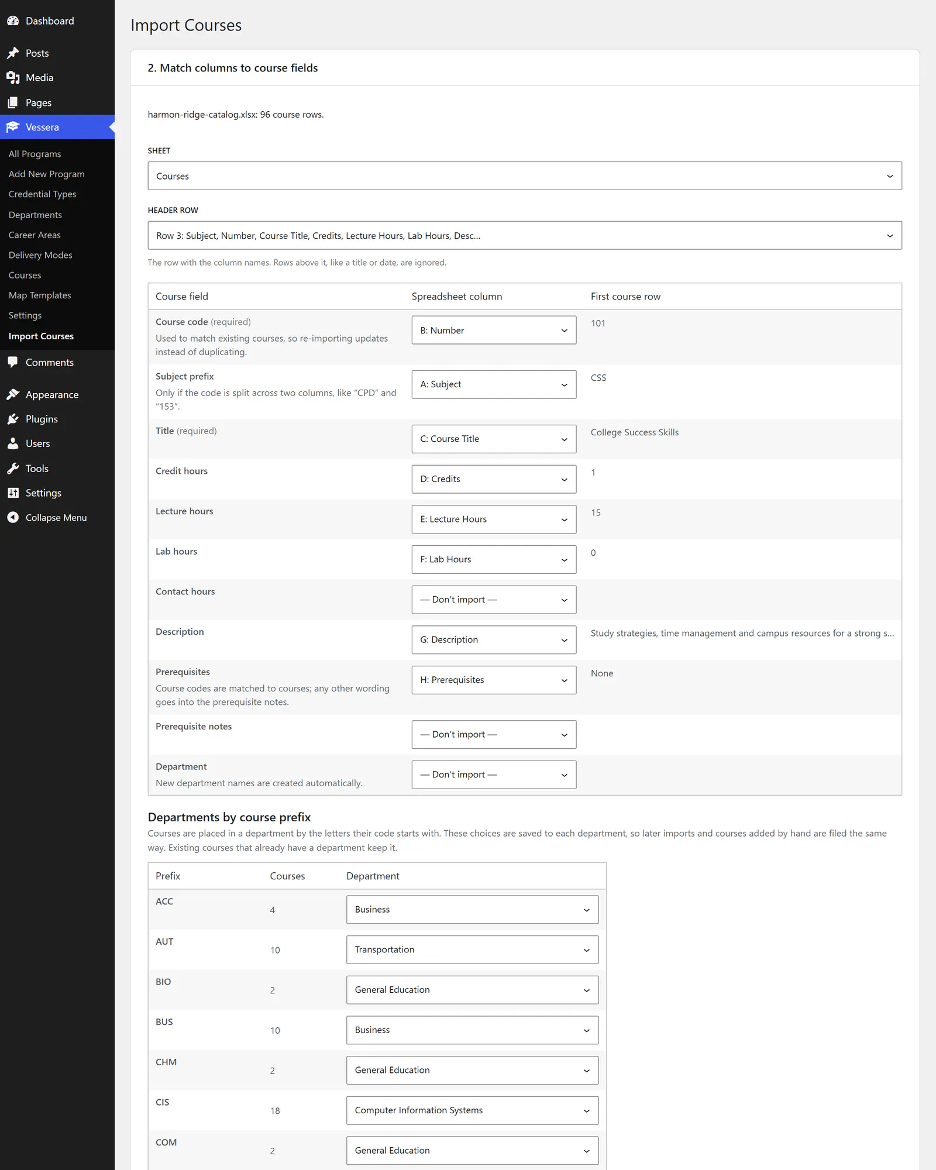The width and height of the screenshot is (936, 1170).
Task: Click the Pages document icon
Action: (x=13, y=103)
